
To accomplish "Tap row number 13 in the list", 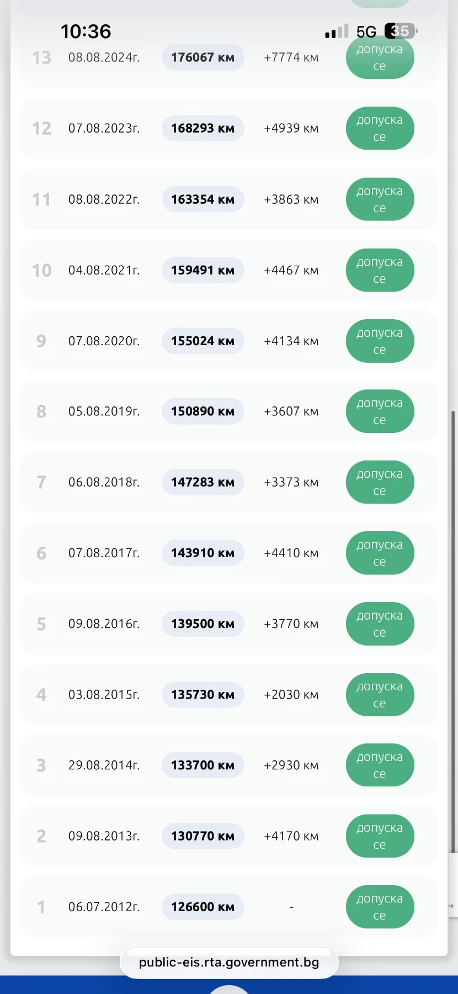I will (x=41, y=57).
